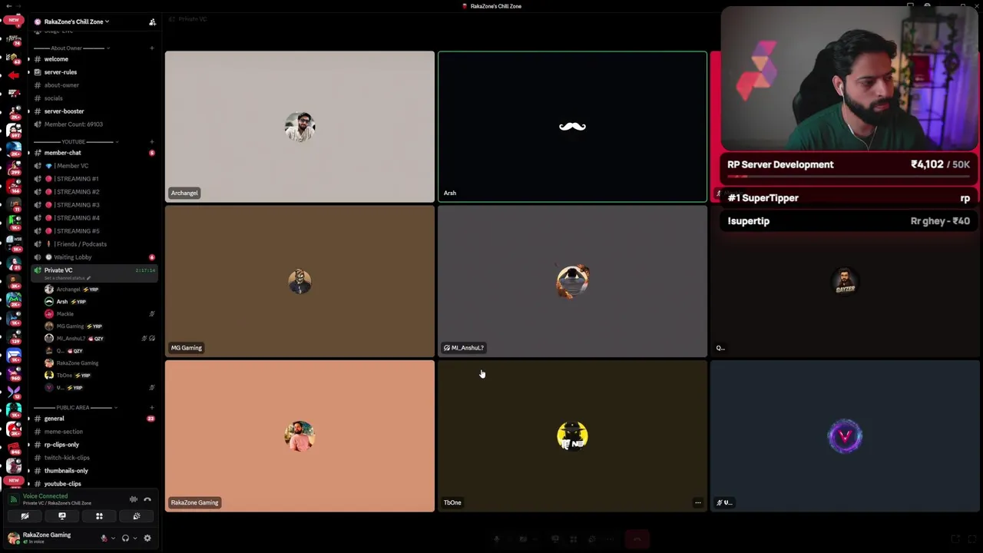The image size is (983, 553).
Task: Open server icon with 299 badge
Action: pyautogui.click(x=14, y=168)
